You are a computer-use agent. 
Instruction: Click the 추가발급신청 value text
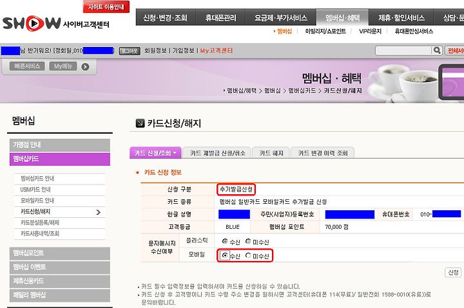(236, 189)
